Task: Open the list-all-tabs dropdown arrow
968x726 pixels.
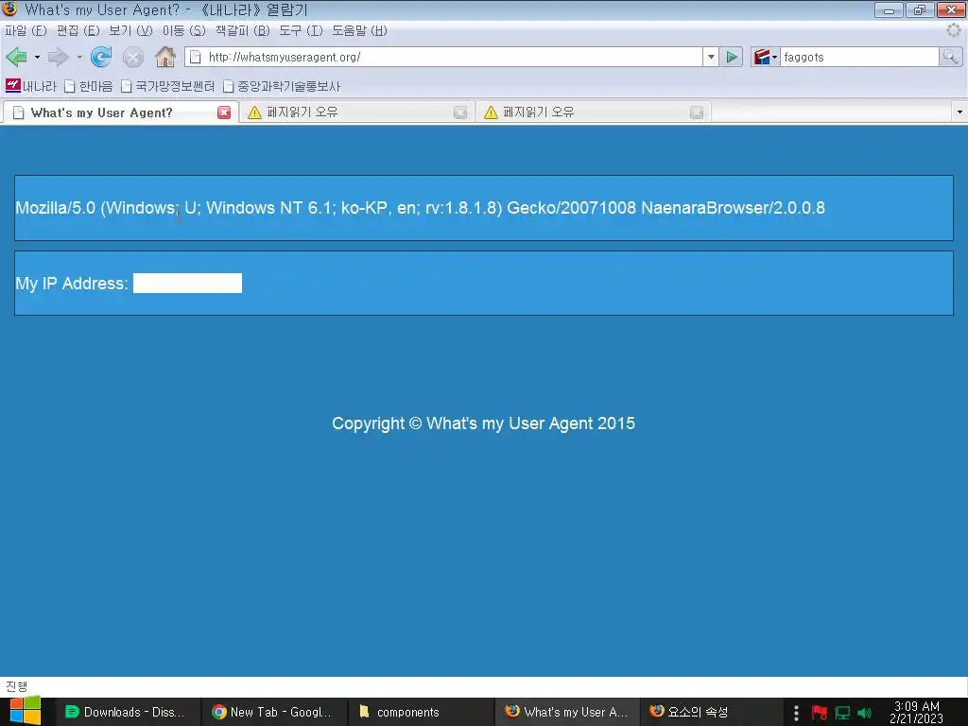Action: click(x=959, y=112)
